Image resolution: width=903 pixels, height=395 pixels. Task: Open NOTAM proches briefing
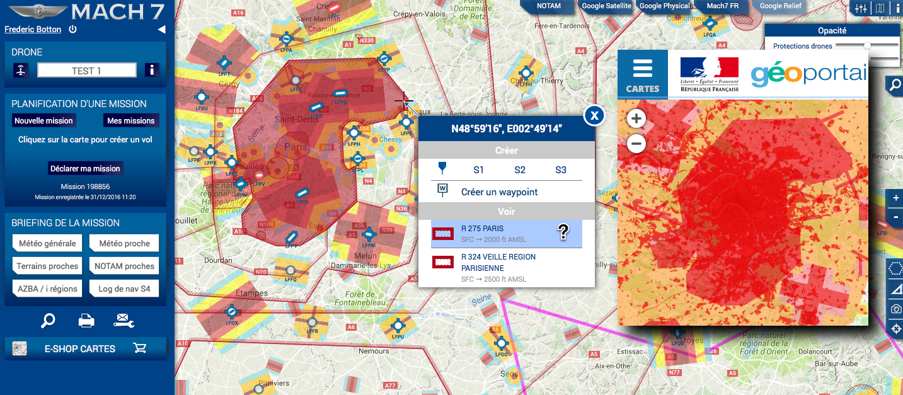click(124, 266)
